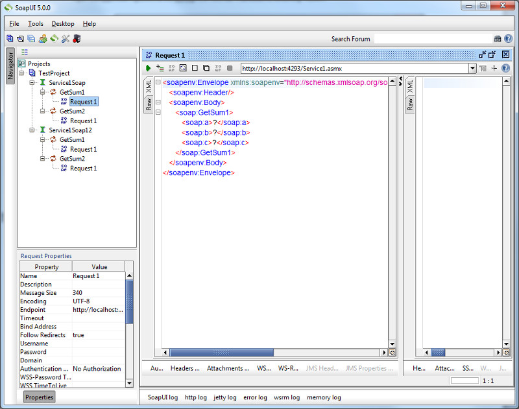Open the wsrm log tab
The width and height of the screenshot is (519, 409).
click(287, 397)
